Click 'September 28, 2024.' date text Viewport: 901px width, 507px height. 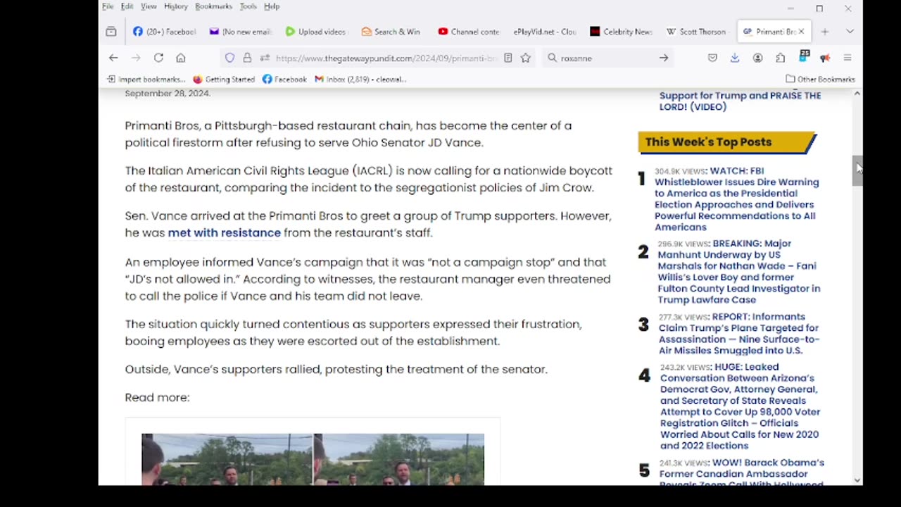coord(168,93)
